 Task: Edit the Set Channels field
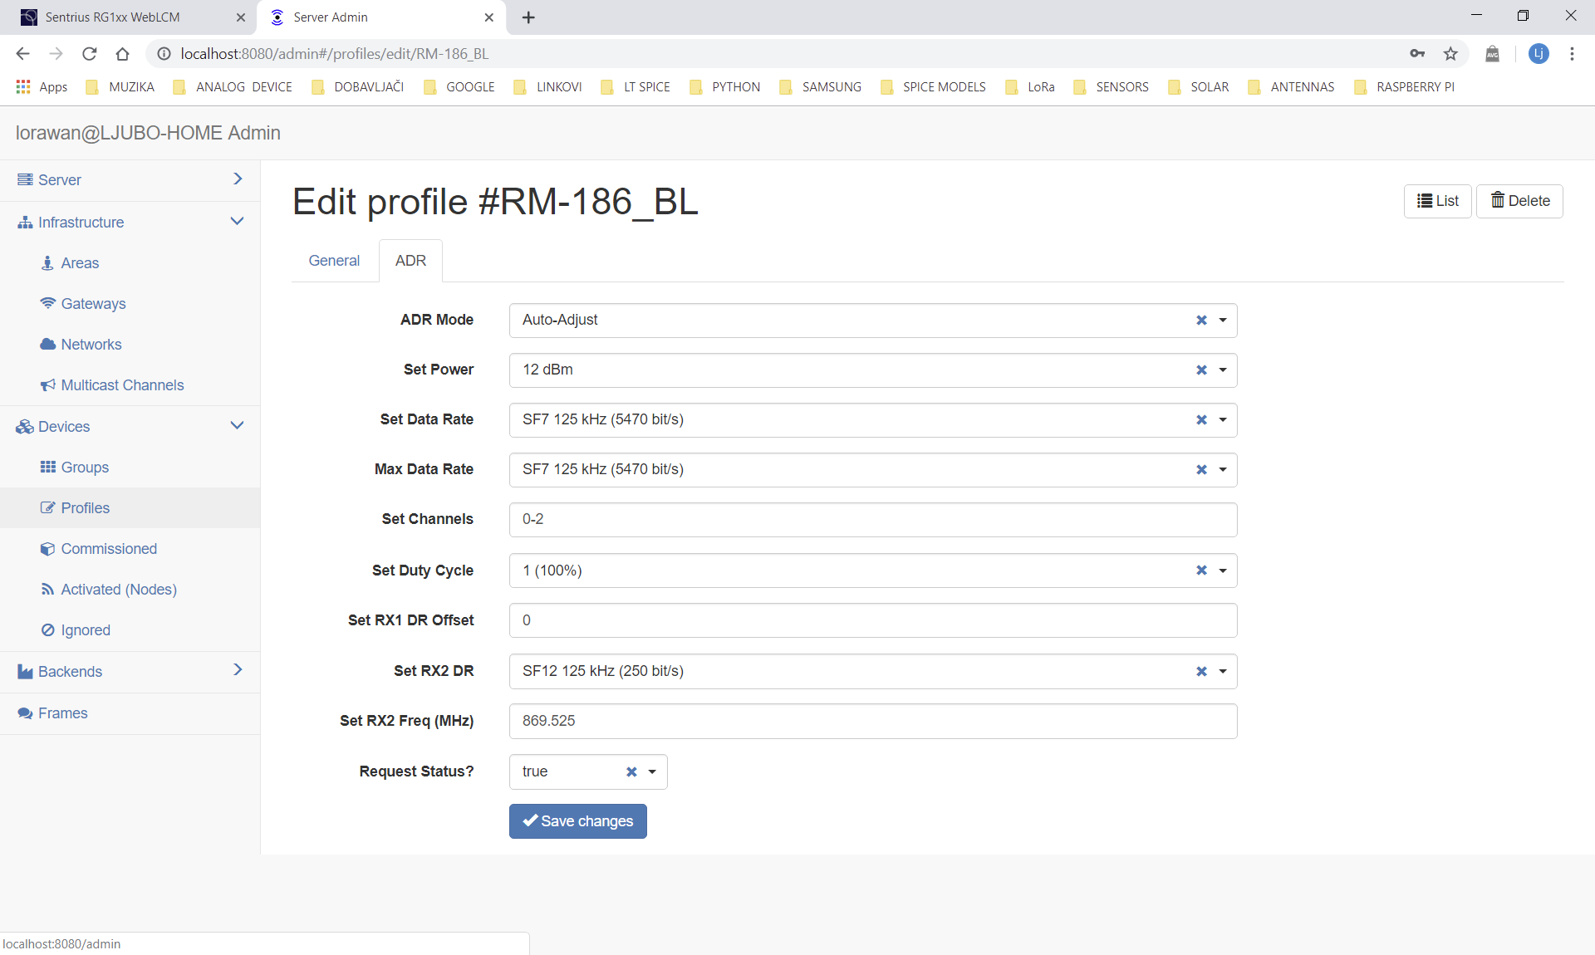872,519
